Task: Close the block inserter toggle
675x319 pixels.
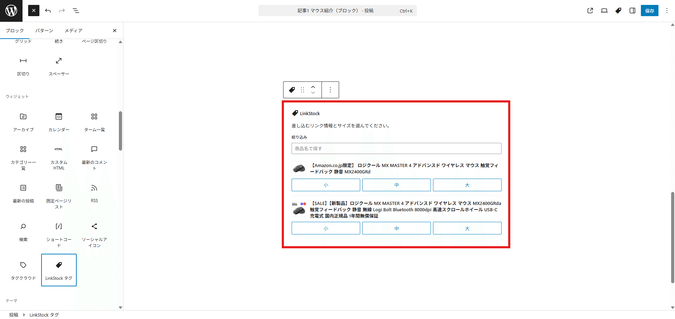Action: (x=34, y=11)
